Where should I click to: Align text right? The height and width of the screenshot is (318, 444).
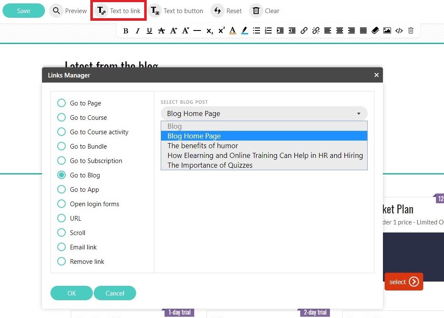click(352, 30)
